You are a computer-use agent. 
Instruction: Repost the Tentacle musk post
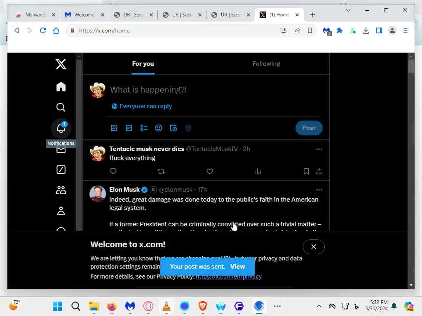click(161, 171)
